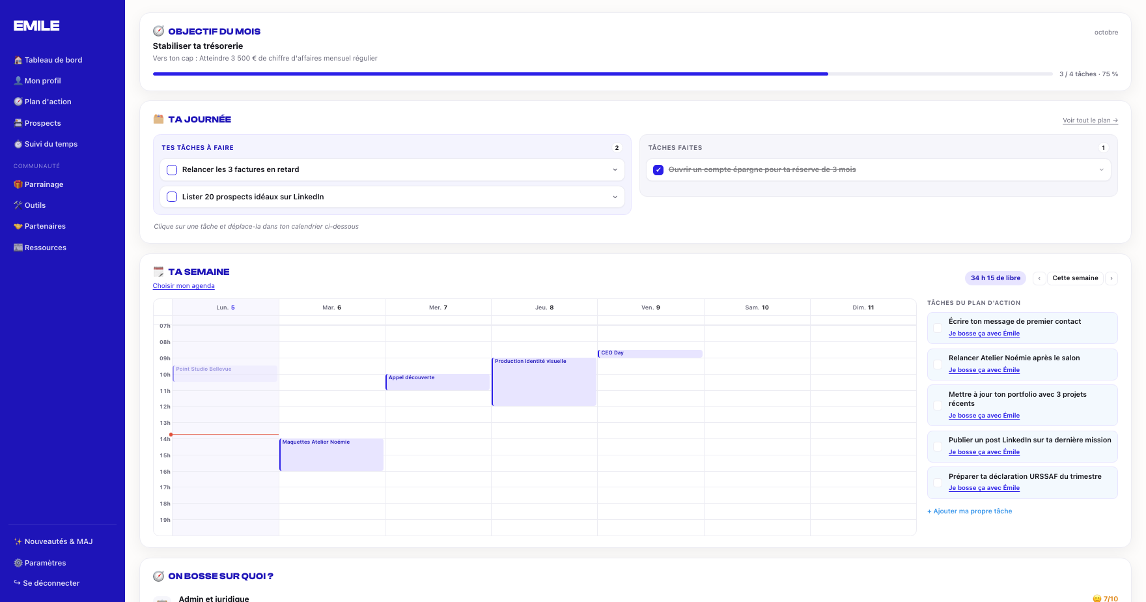Check 'Écrire ton message de premier contact'
Viewport: 1146px width, 602px height.
coord(938,328)
